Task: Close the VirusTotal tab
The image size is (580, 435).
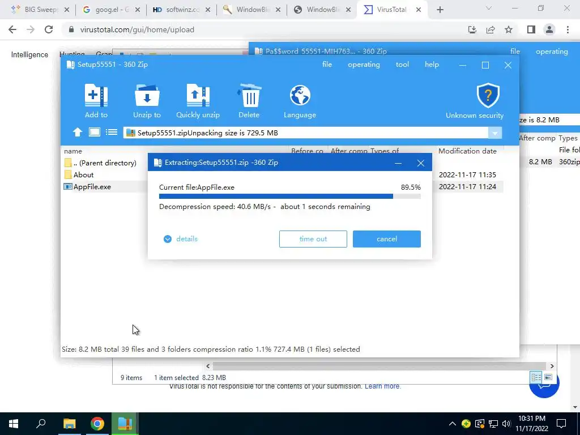Action: (x=419, y=10)
